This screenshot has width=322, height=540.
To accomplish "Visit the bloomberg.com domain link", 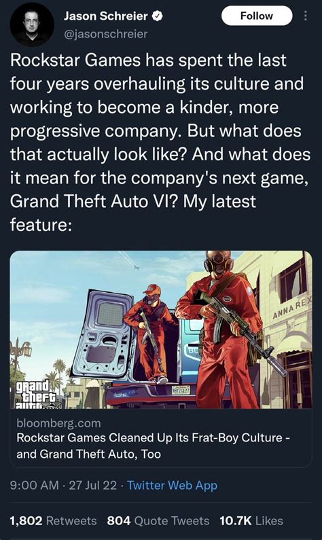I will [58, 422].
